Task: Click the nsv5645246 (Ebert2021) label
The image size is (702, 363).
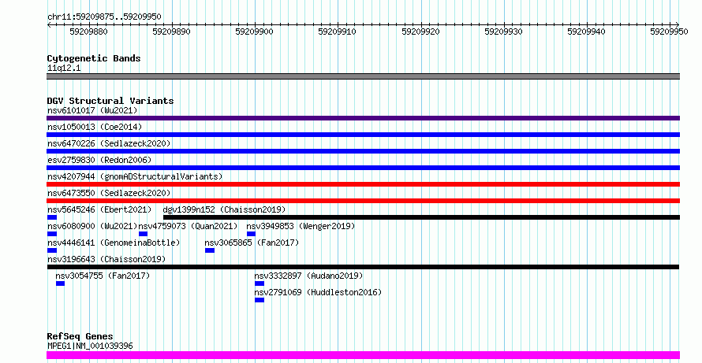Action: (x=99, y=209)
